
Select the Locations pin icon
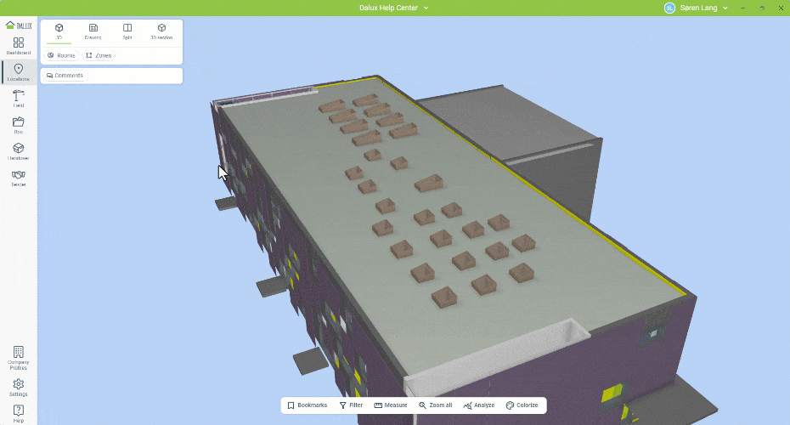click(x=18, y=72)
